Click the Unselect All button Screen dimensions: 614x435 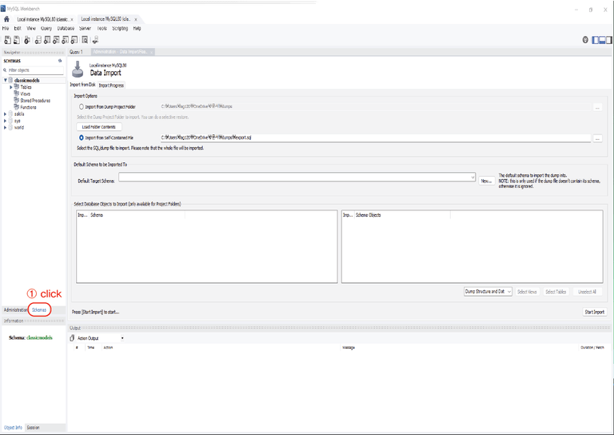[587, 292]
